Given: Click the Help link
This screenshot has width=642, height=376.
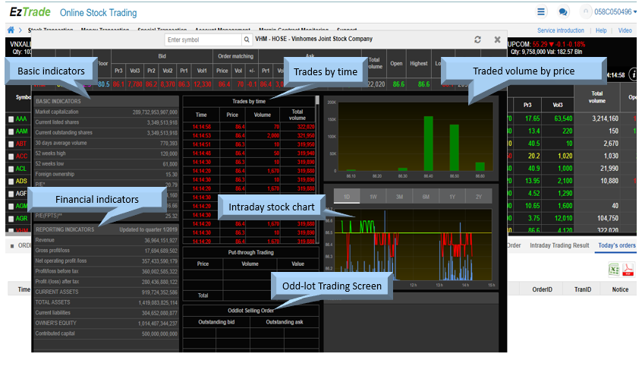Looking at the screenshot, I should pyautogui.click(x=601, y=30).
